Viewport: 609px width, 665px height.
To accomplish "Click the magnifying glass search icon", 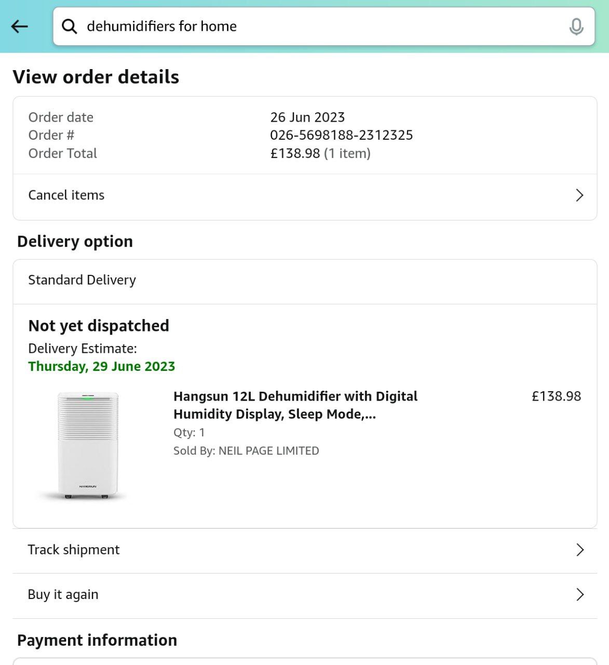I will [70, 26].
